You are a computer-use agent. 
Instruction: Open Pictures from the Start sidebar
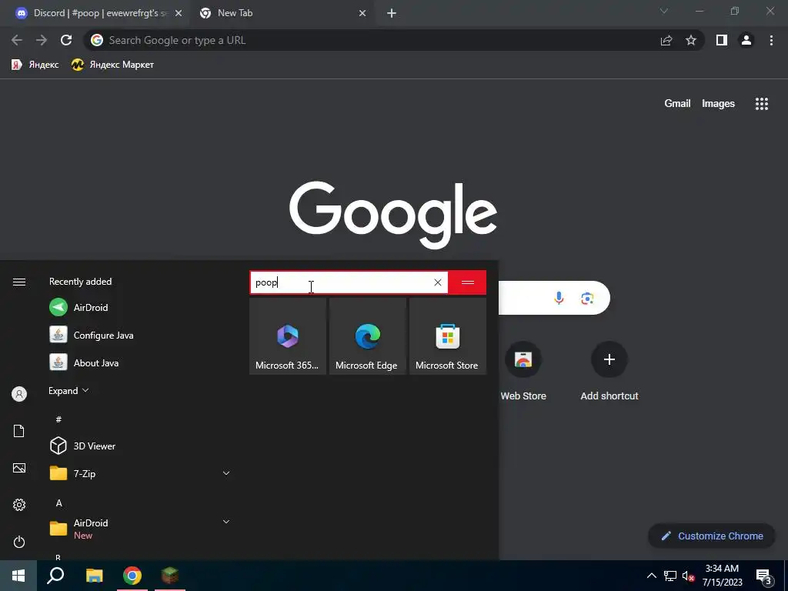point(19,468)
